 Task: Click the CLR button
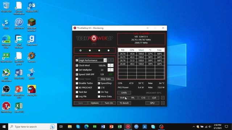[x=154, y=98]
